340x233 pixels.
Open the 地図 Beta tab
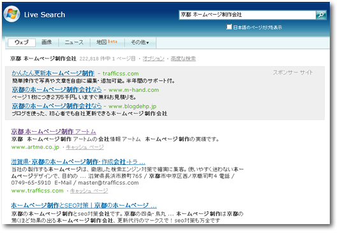click(x=107, y=42)
